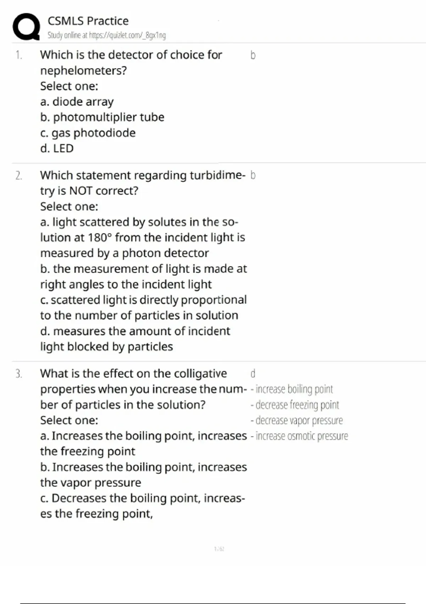This screenshot has width=426, height=604.
Task: Click the answer 'b' for nephelometer question
Action: coord(253,55)
